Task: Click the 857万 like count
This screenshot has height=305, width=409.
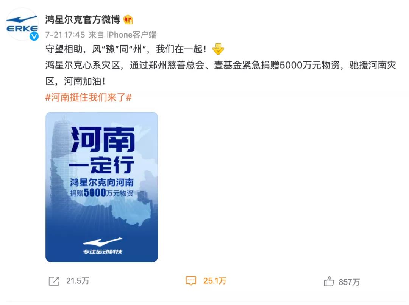Action: [349, 282]
